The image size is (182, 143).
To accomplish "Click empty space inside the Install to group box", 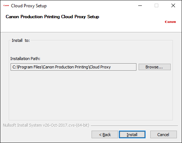I will (x=91, y=95).
